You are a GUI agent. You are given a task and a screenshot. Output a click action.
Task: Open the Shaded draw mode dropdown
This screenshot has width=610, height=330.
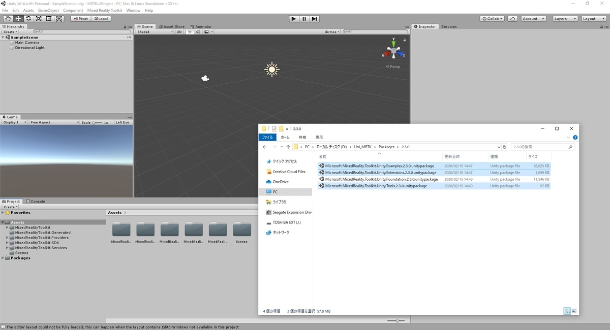pyautogui.click(x=155, y=32)
